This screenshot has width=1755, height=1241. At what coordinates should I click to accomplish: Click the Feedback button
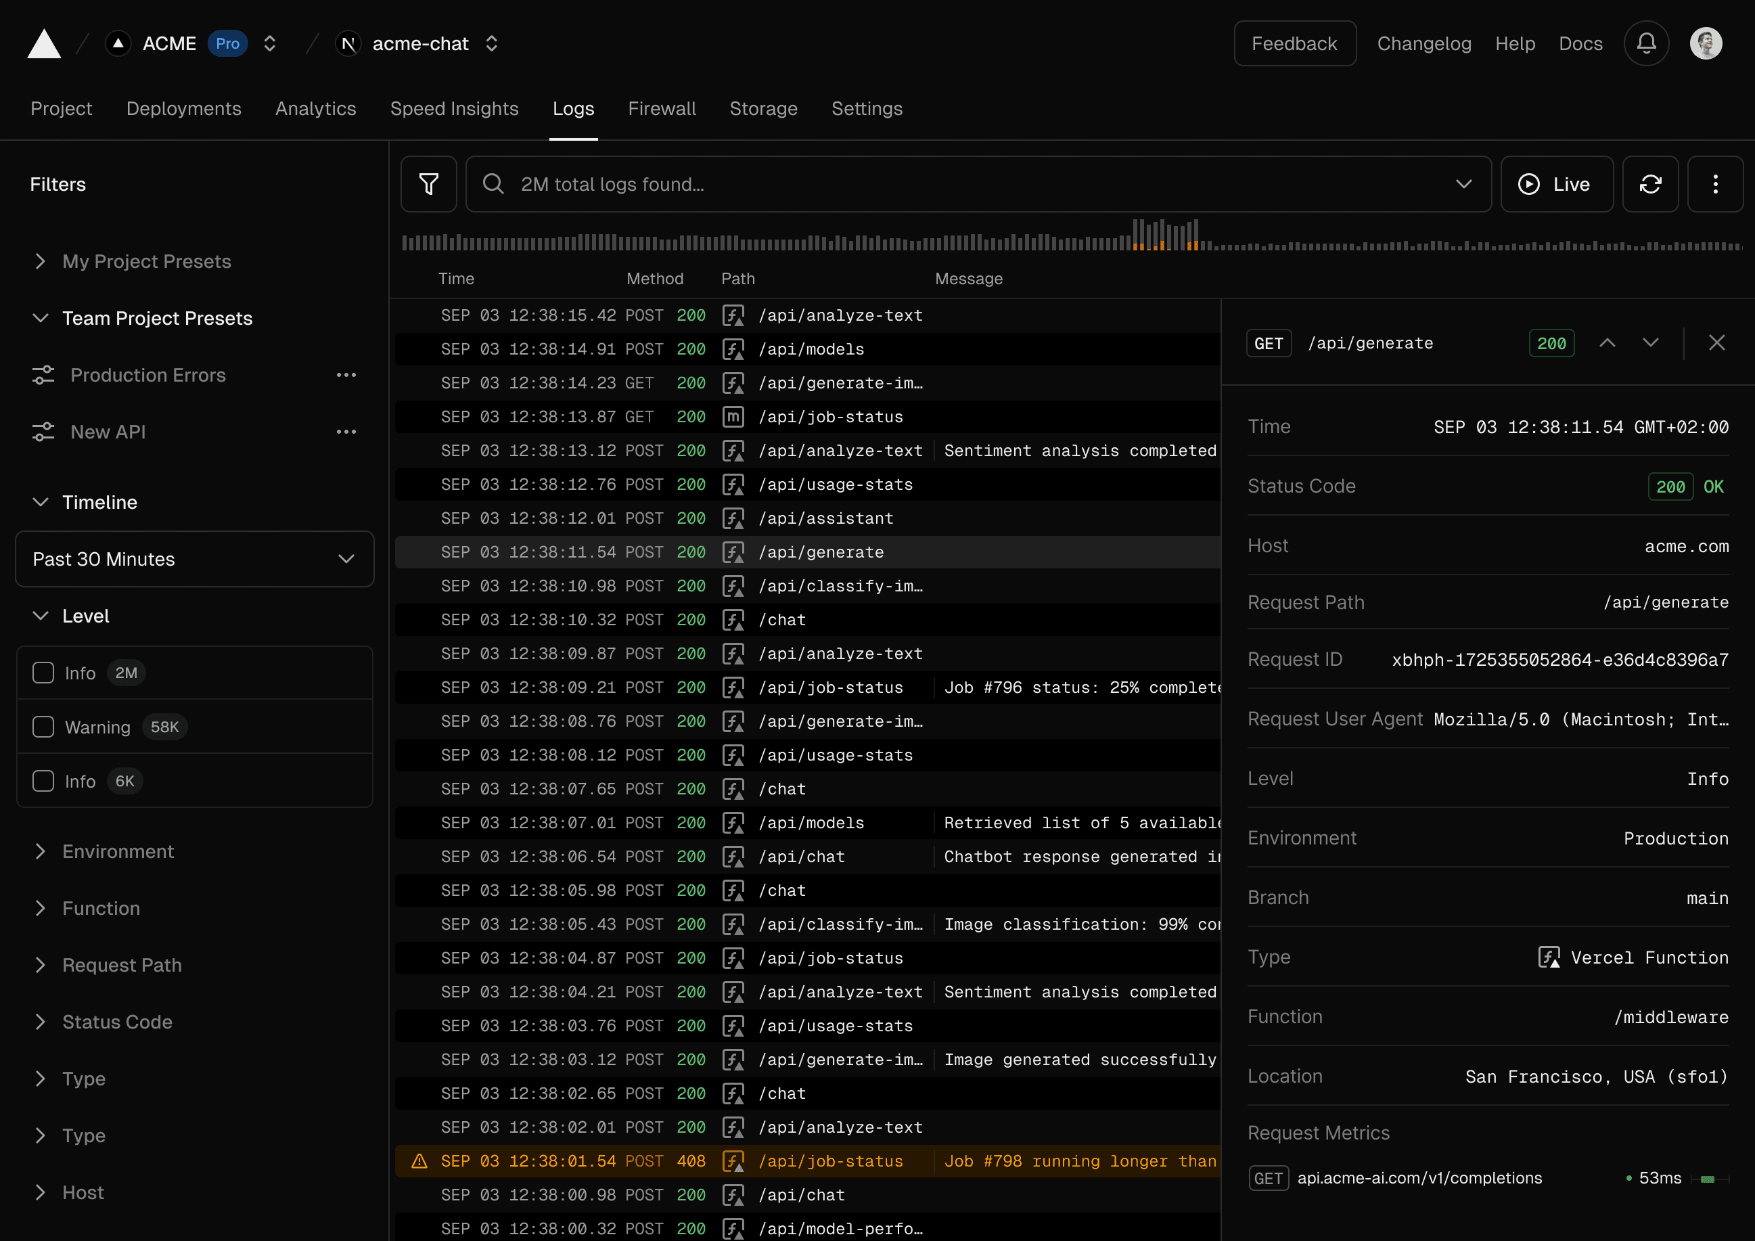coord(1294,43)
